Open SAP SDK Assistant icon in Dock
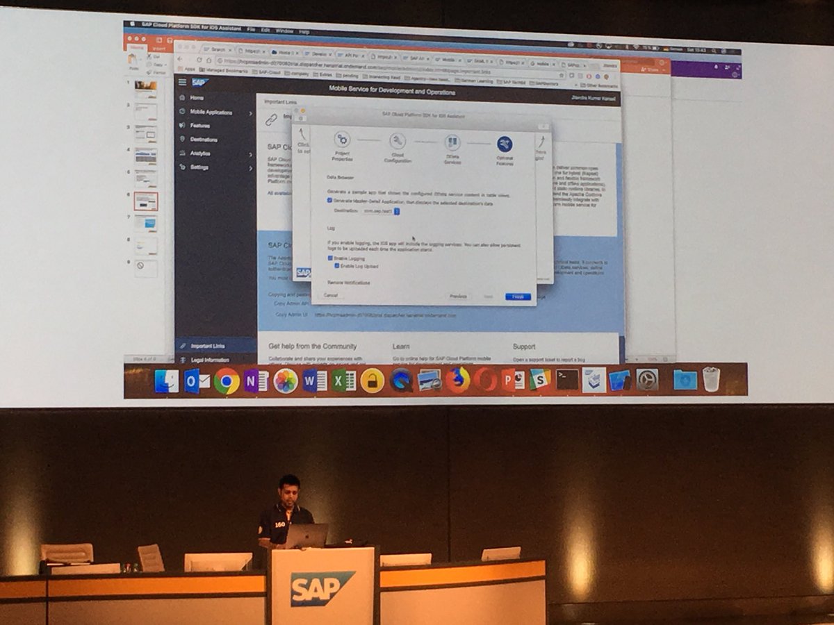This screenshot has height=625, width=834. click(594, 380)
